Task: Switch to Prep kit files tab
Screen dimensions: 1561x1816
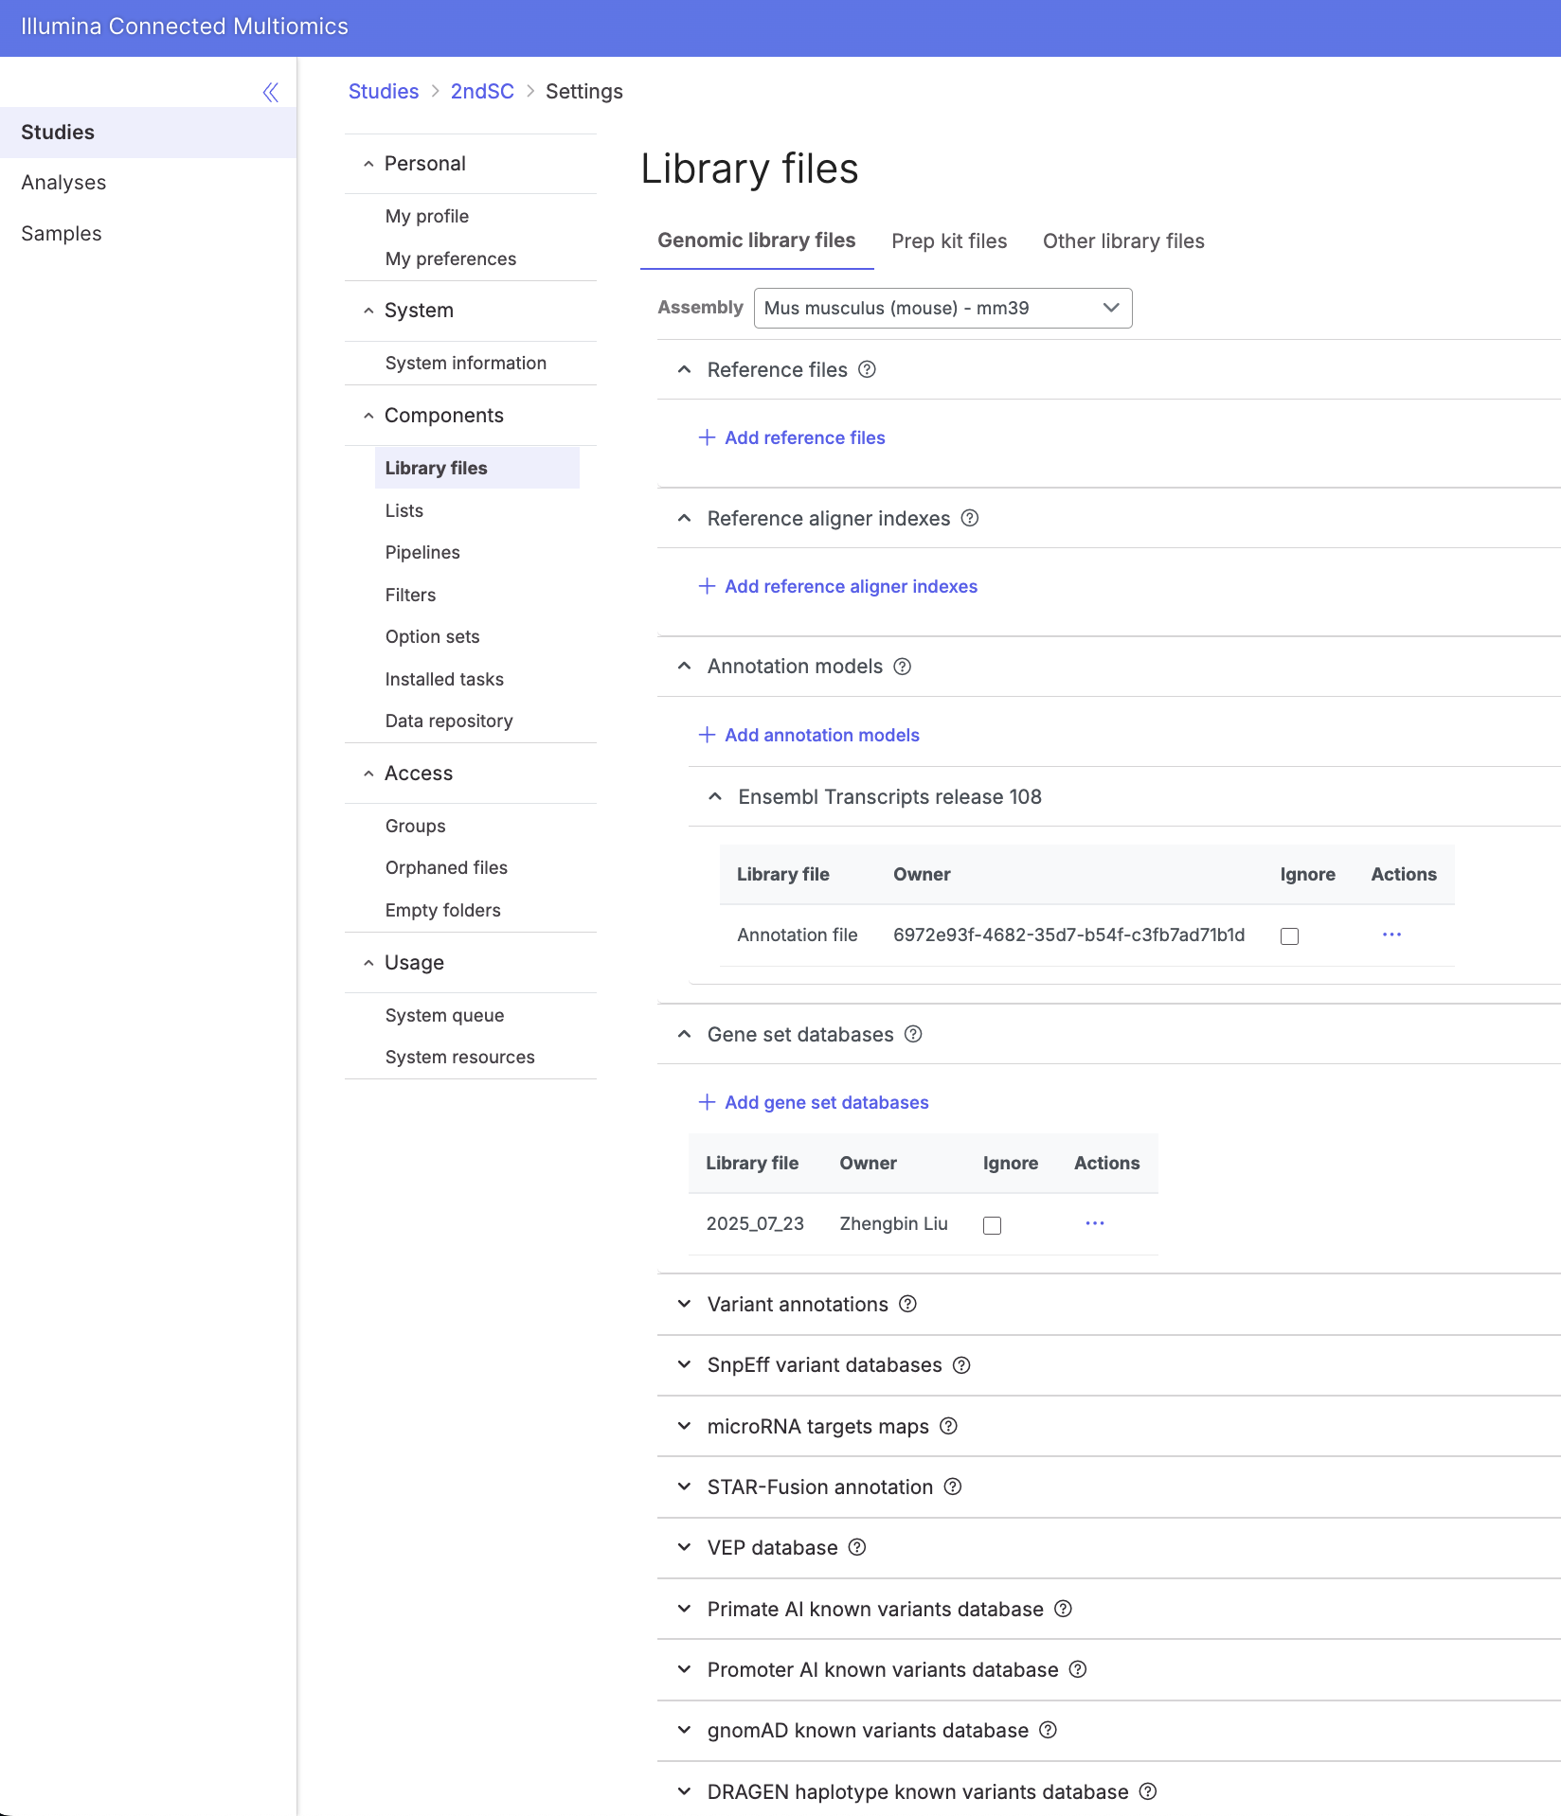Action: [x=948, y=241]
